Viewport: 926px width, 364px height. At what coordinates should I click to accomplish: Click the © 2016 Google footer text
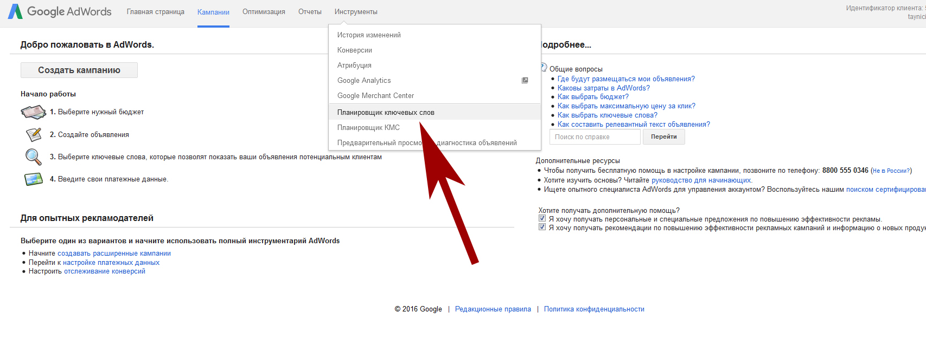tap(418, 309)
